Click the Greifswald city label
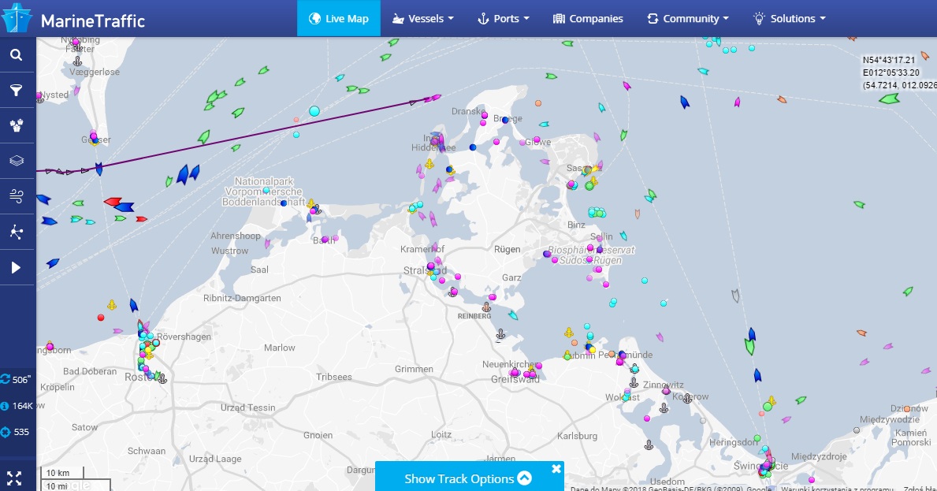937x491 pixels. [x=515, y=379]
